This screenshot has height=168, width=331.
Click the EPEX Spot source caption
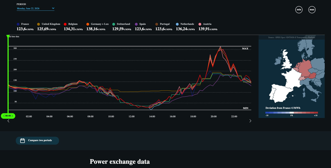(x=291, y=37)
